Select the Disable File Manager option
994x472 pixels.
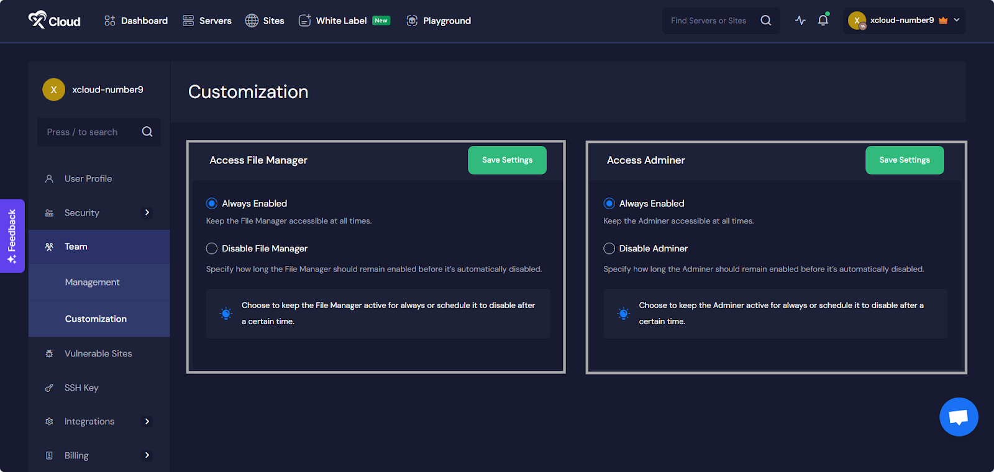tap(212, 248)
